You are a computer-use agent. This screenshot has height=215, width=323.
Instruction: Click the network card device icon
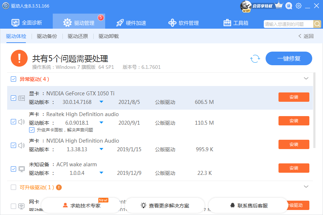(22, 206)
